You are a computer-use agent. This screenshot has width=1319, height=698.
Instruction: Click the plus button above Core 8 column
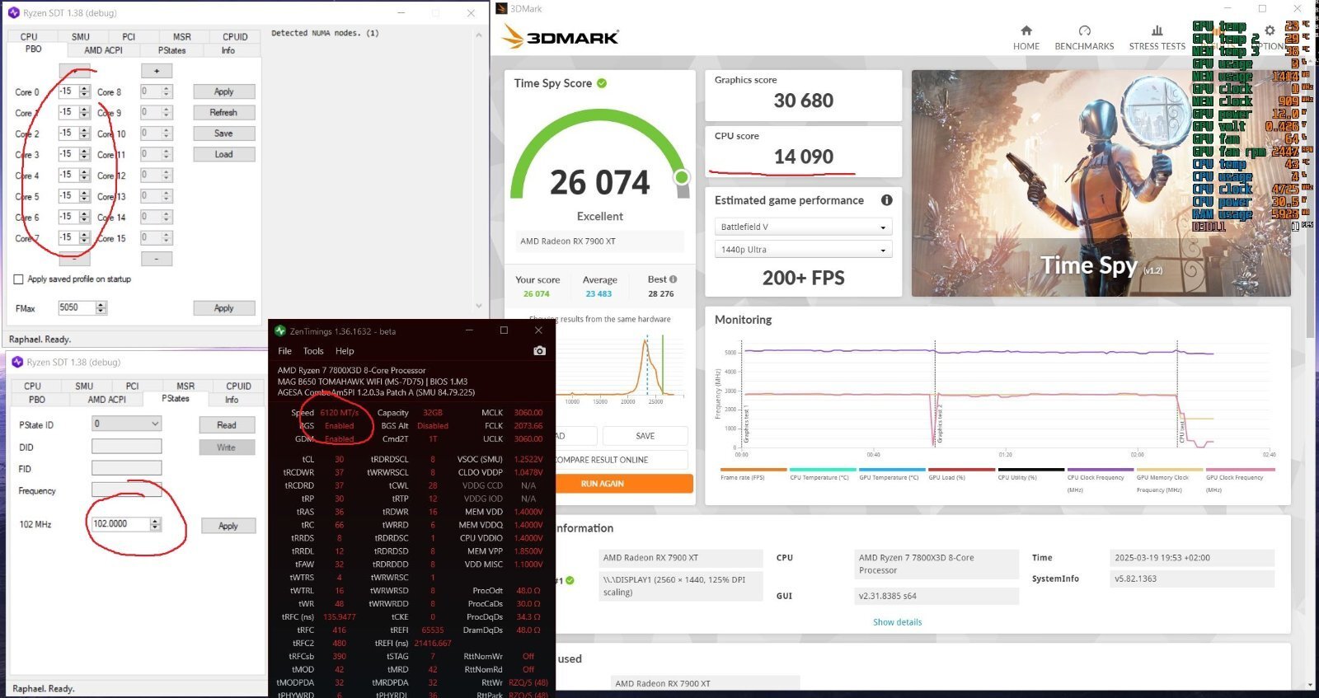[157, 71]
